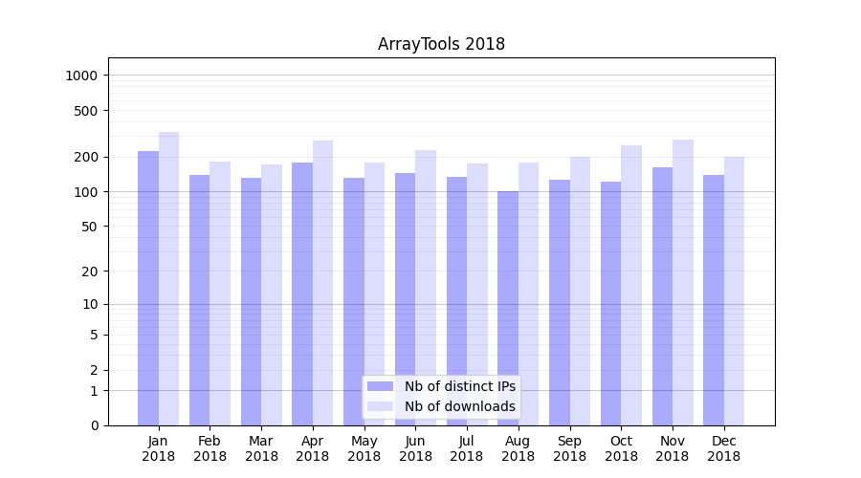The width and height of the screenshot is (861, 478).
Task: Select the Nov 2018 downloads bar
Action: pos(682,282)
